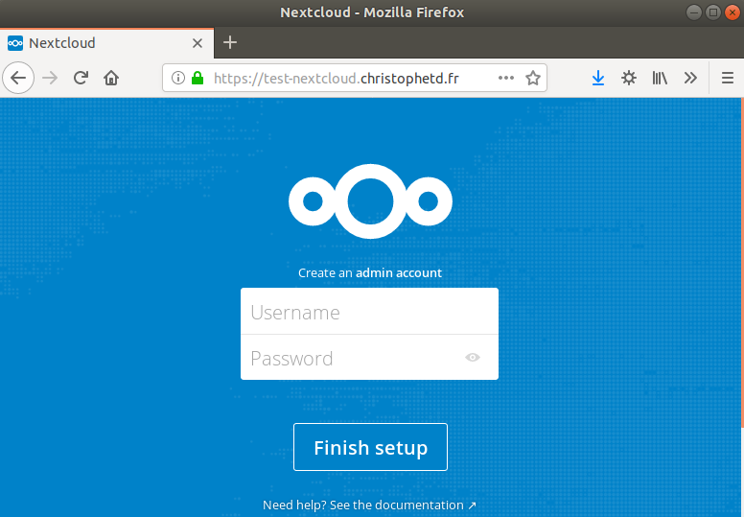Maximize the Firefox window
The image size is (744, 517).
[712, 12]
